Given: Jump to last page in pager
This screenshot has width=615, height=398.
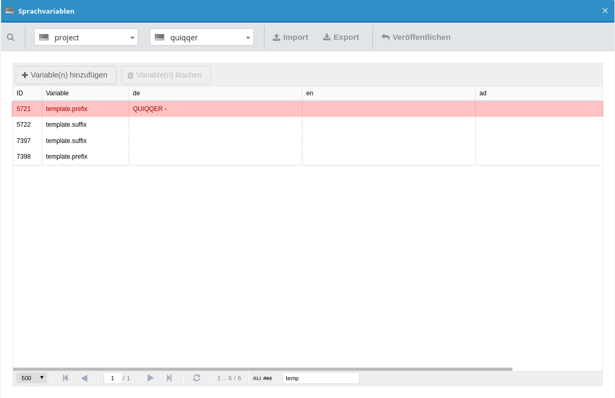Looking at the screenshot, I should [x=169, y=378].
